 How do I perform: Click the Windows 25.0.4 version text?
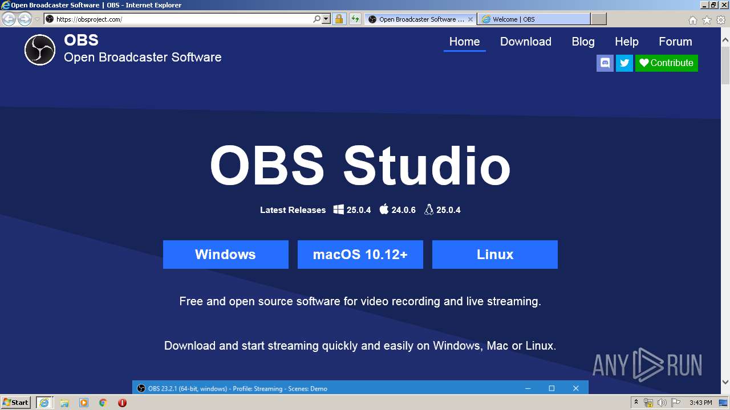359,210
